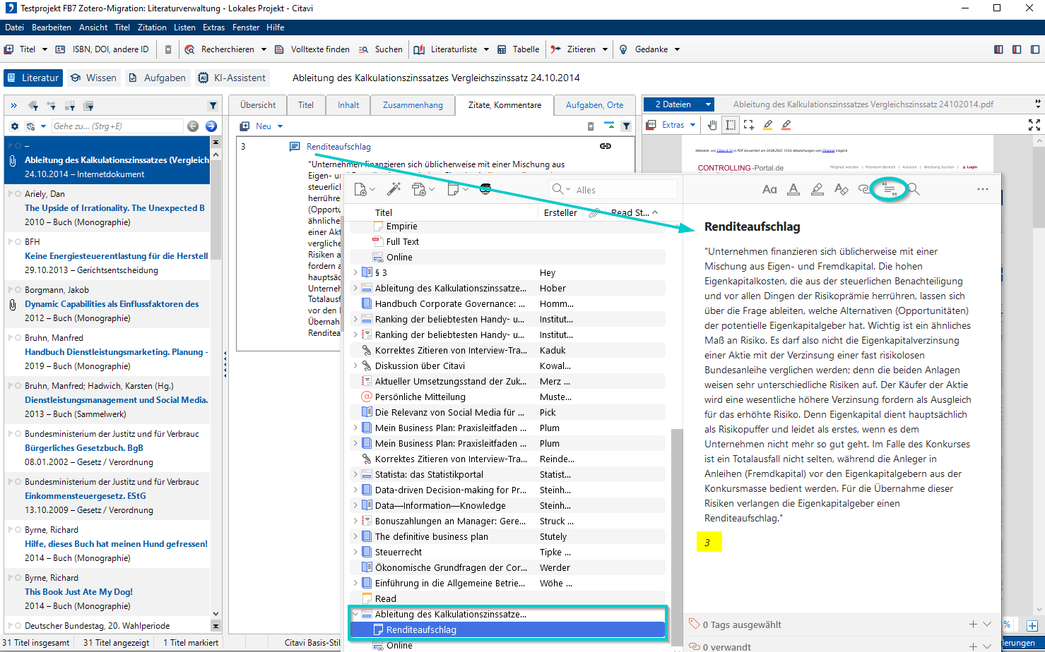Open the Titel dropdown in the main toolbar

coord(45,49)
